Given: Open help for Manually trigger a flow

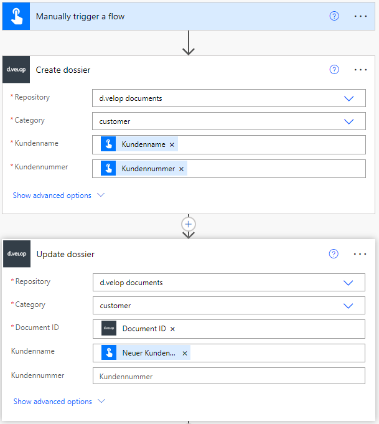Looking at the screenshot, I should (x=334, y=16).
